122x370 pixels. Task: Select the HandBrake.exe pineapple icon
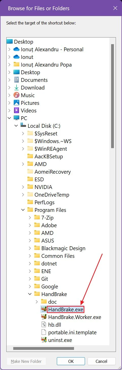pos(44,309)
